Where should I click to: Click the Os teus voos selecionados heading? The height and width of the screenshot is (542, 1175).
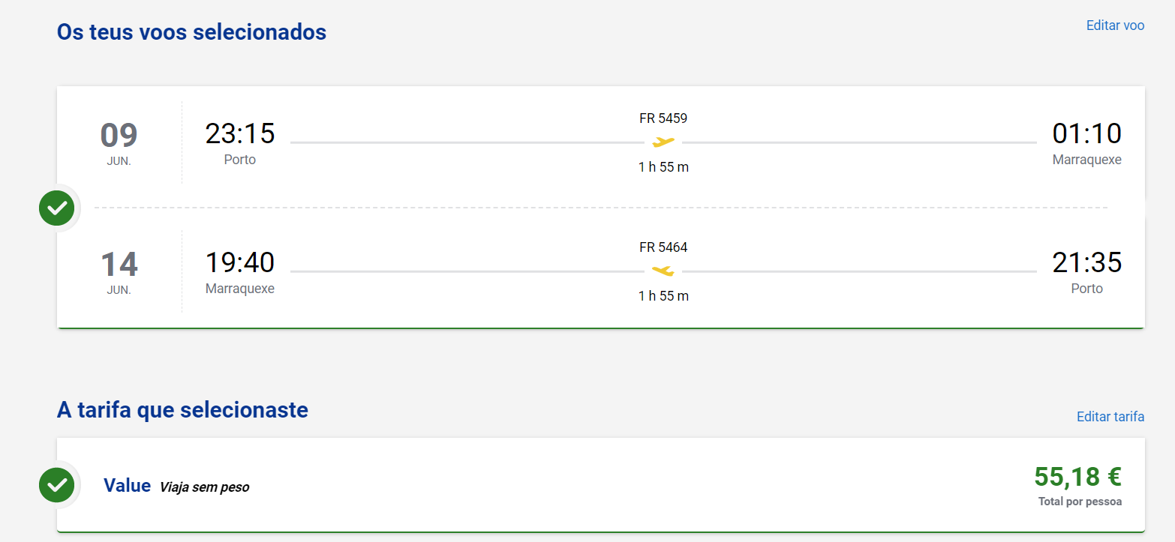tap(191, 32)
